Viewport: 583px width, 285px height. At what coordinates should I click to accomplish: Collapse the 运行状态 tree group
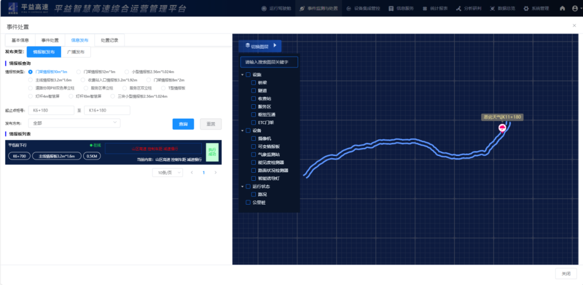242,186
